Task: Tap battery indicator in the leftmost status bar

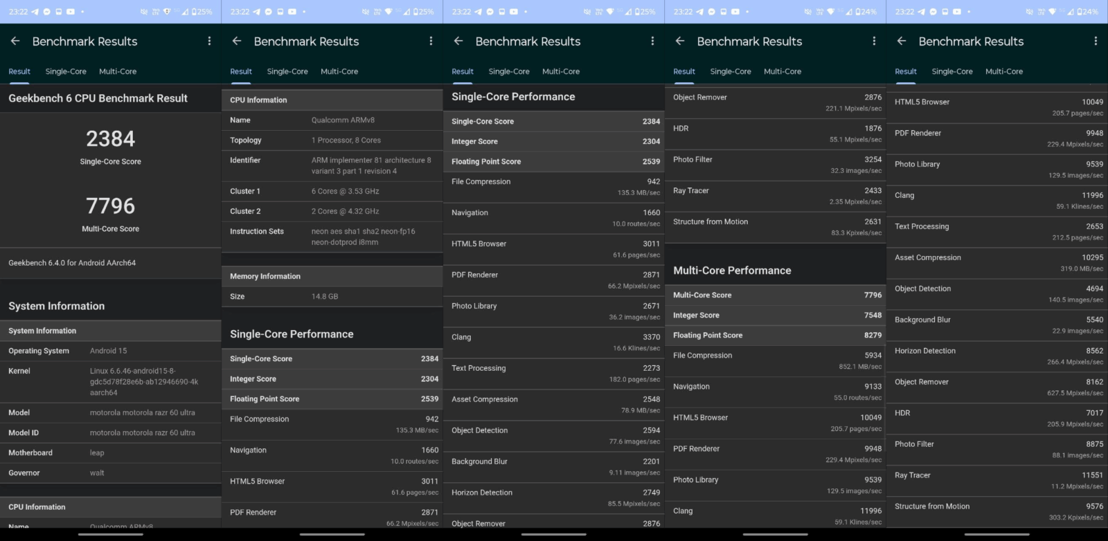Action: 202,12
